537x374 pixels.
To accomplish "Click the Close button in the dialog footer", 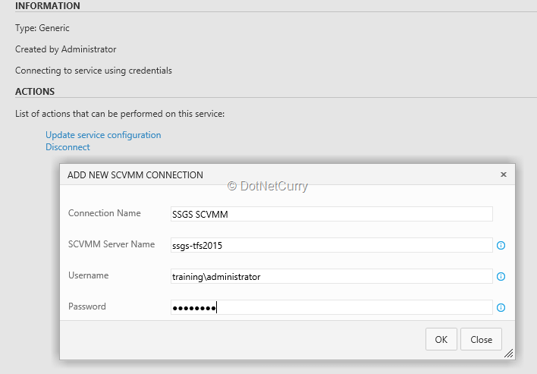I will tap(481, 339).
